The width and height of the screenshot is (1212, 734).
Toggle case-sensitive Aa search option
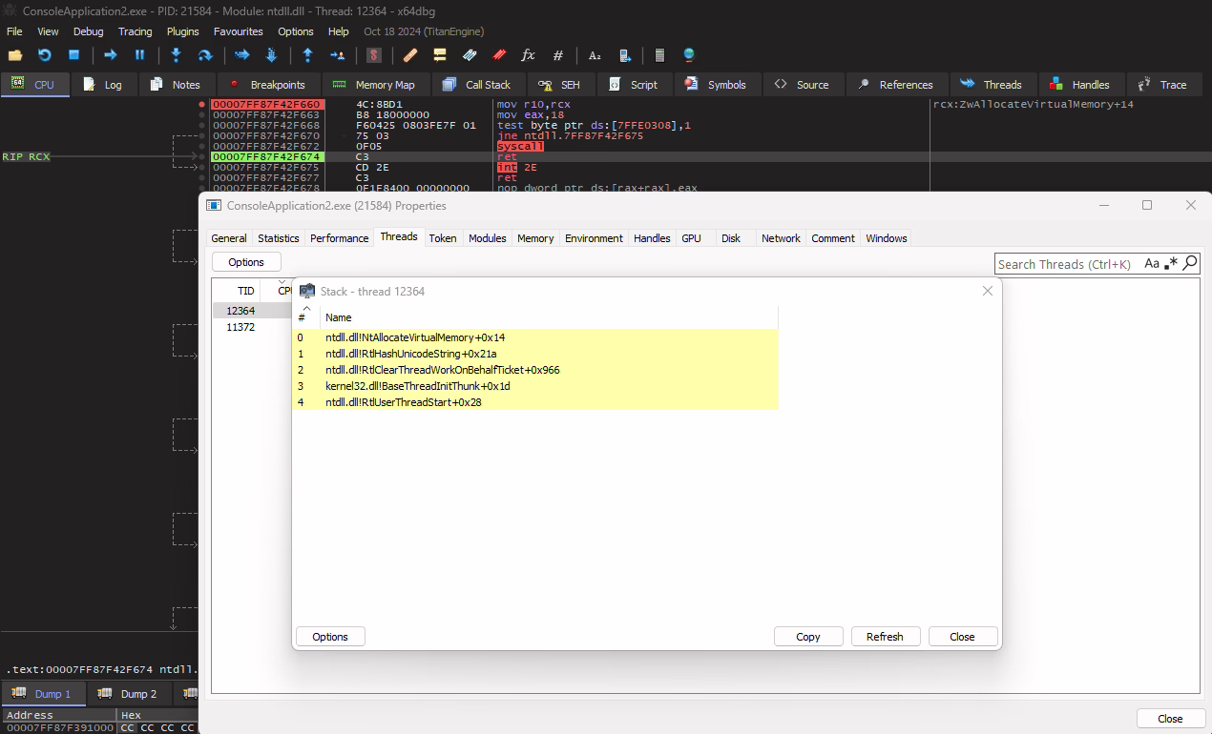(1152, 264)
